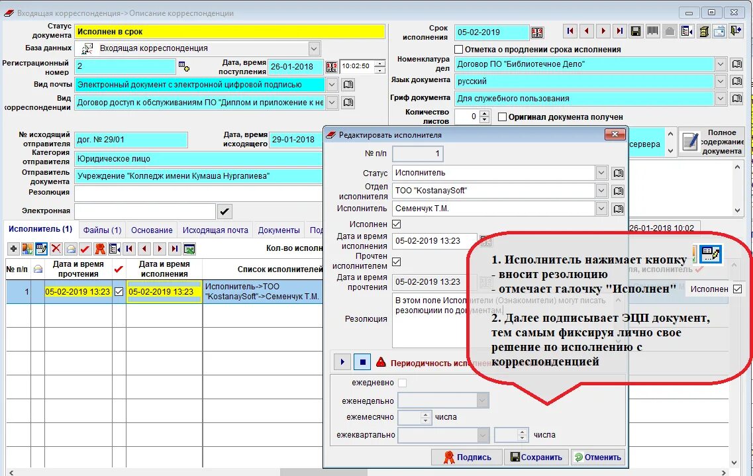Check Отметка о продлении срока исполнения
753x476 pixels.
pyautogui.click(x=458, y=50)
